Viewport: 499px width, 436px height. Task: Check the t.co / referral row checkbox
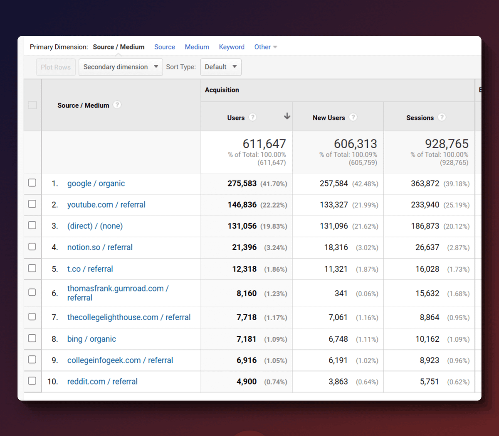(32, 268)
